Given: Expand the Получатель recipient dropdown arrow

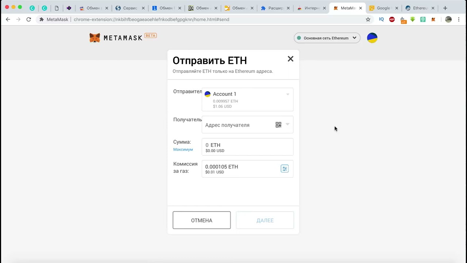Looking at the screenshot, I should [287, 125].
